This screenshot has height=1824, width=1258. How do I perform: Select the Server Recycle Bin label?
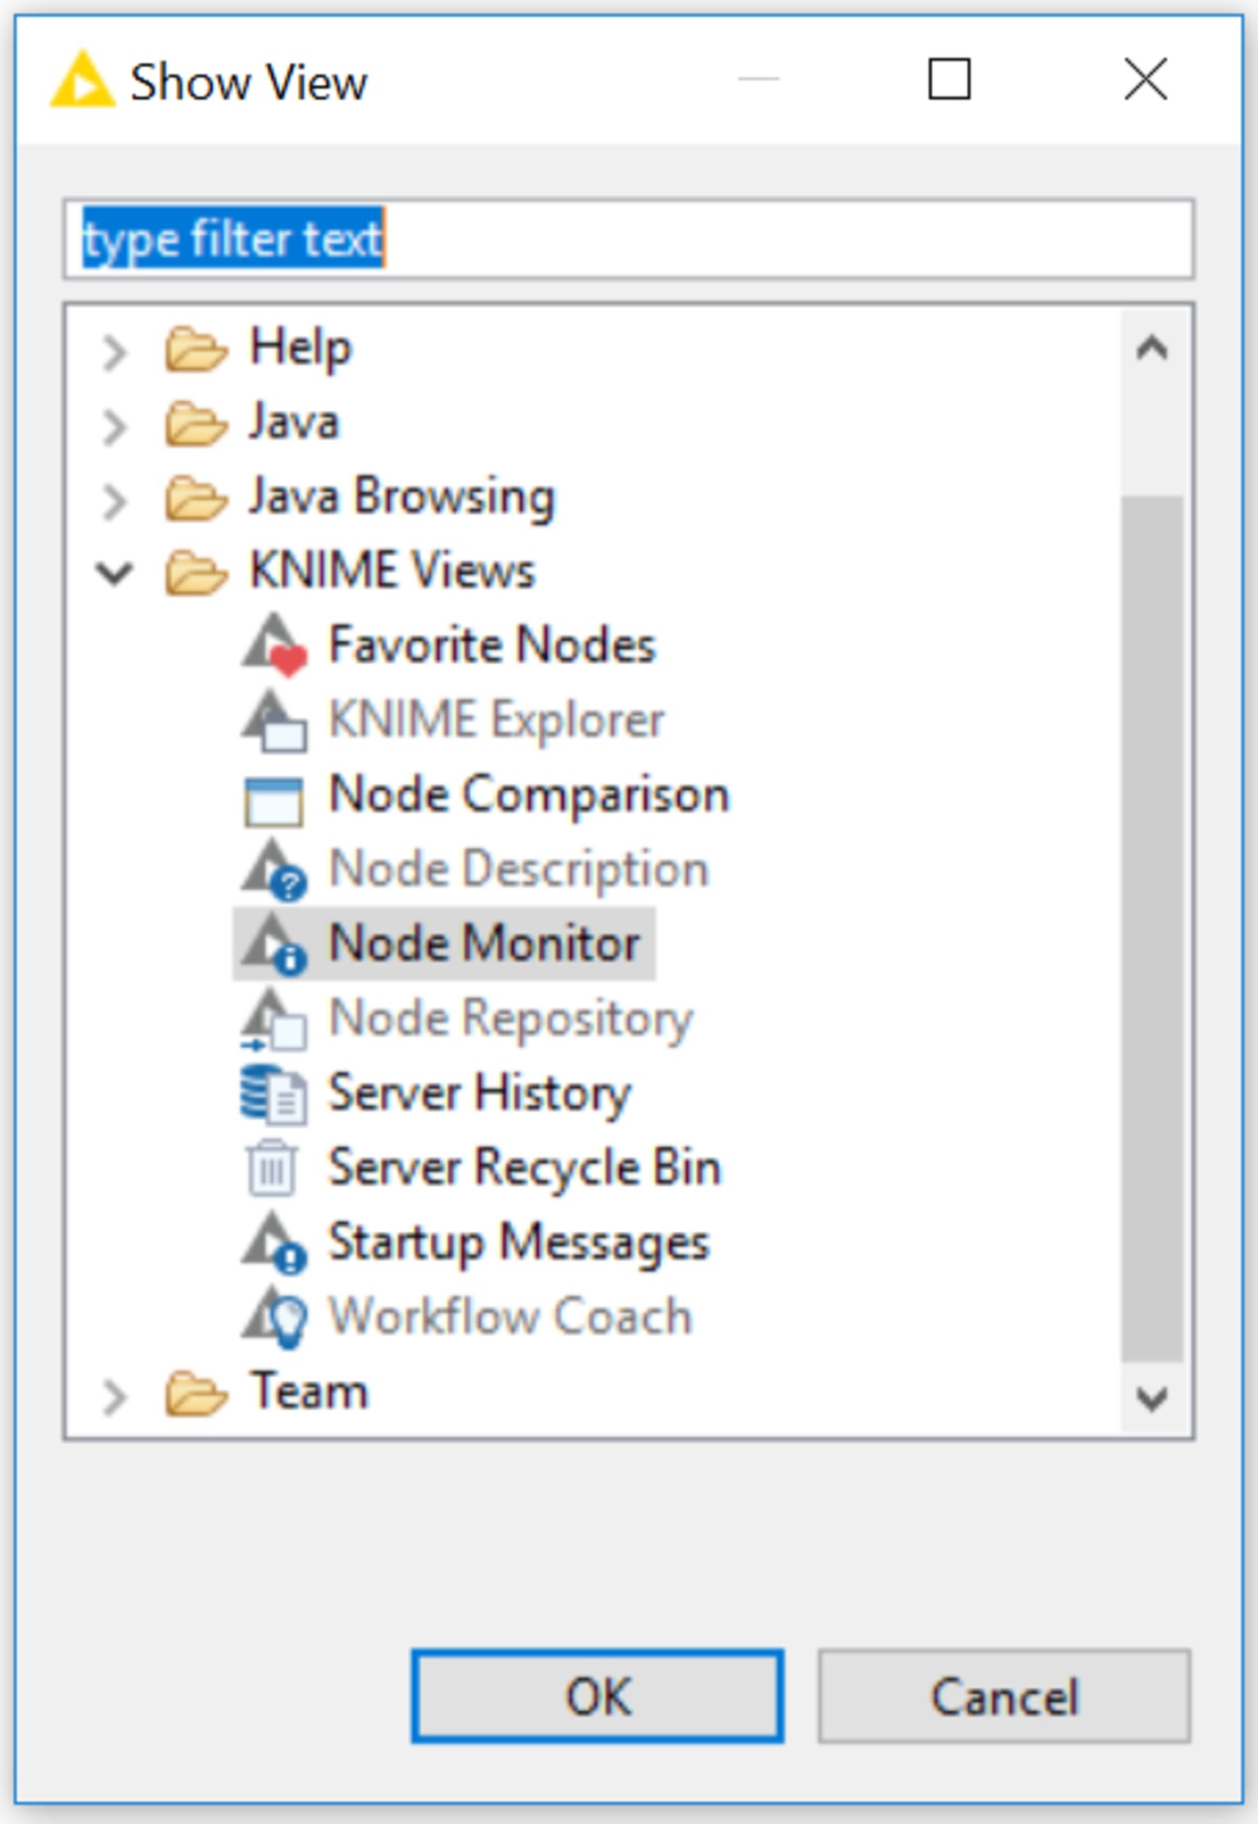point(525,1168)
